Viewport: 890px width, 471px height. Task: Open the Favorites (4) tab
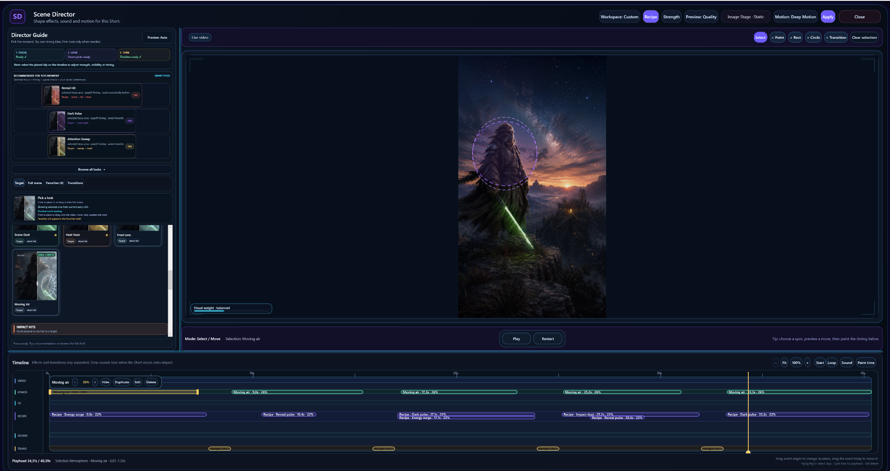[55, 183]
